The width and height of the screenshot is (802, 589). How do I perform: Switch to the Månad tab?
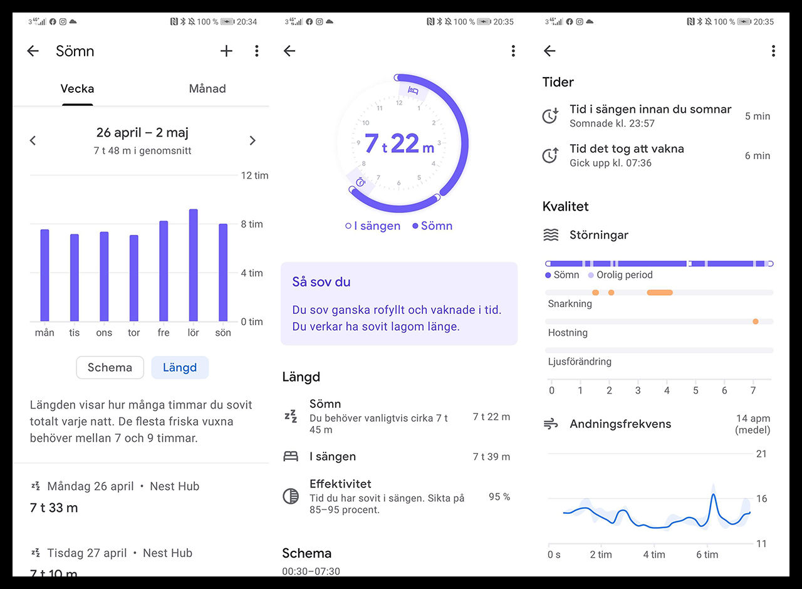pos(207,89)
